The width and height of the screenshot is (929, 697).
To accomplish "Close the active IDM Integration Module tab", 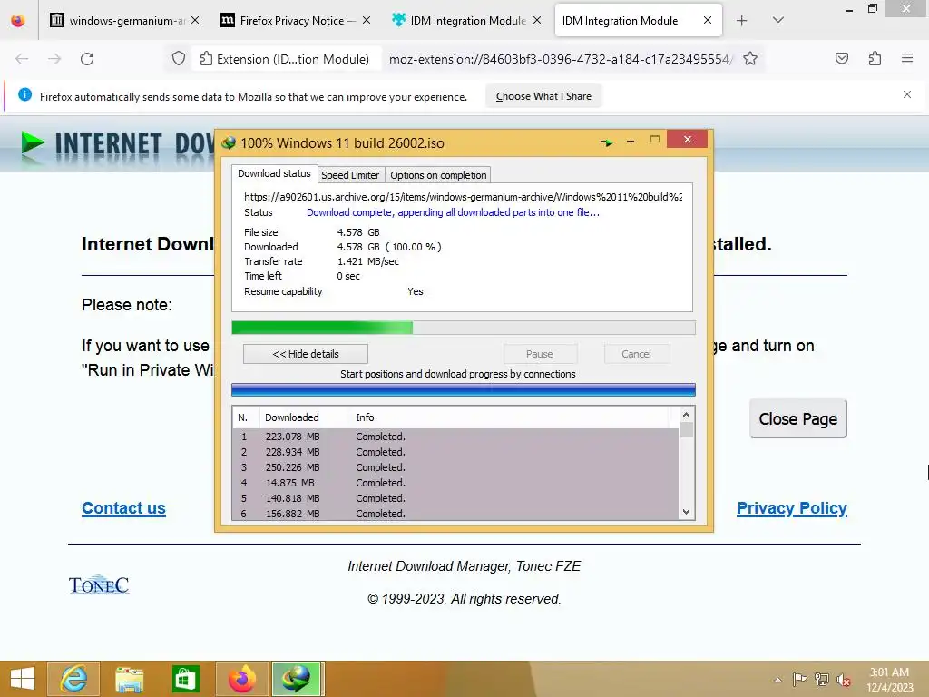I will pyautogui.click(x=708, y=21).
